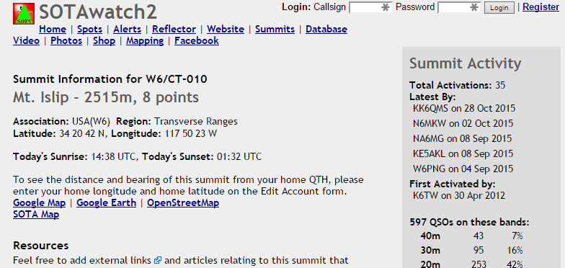The height and width of the screenshot is (268, 565).
Task: Click the Login button
Action: coord(499,7)
